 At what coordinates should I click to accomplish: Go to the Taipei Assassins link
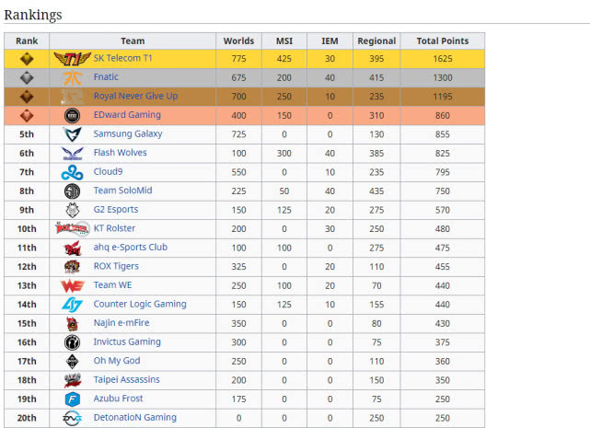(x=126, y=379)
